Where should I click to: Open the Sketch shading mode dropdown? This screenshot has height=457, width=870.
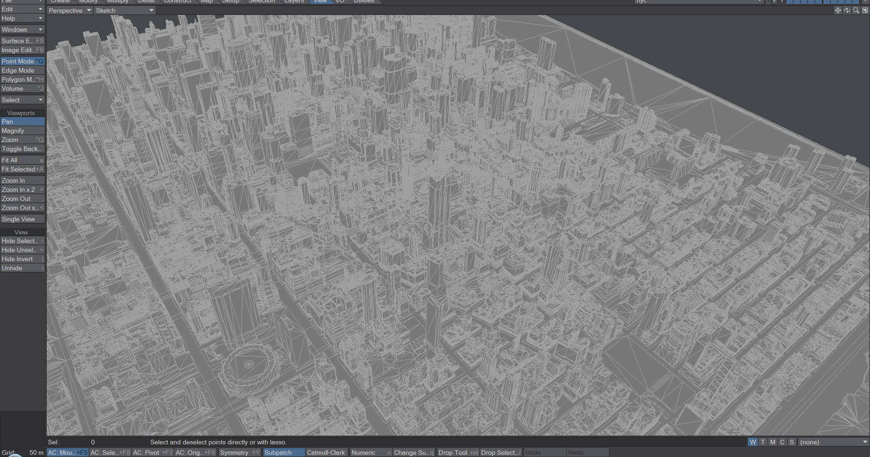pos(125,10)
